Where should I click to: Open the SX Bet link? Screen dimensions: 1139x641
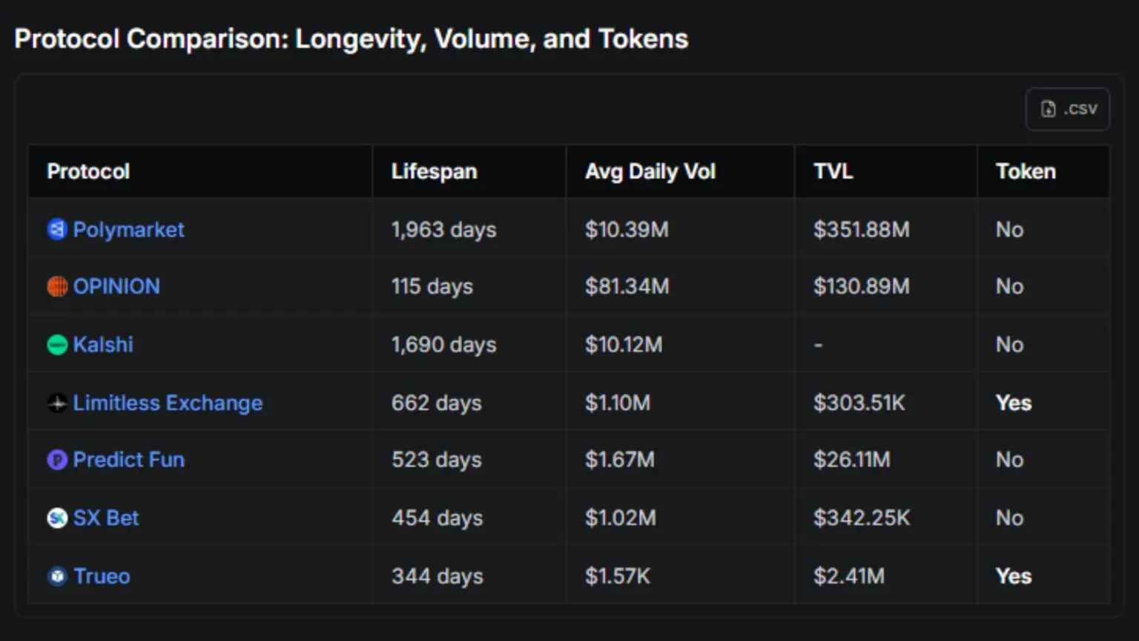106,518
